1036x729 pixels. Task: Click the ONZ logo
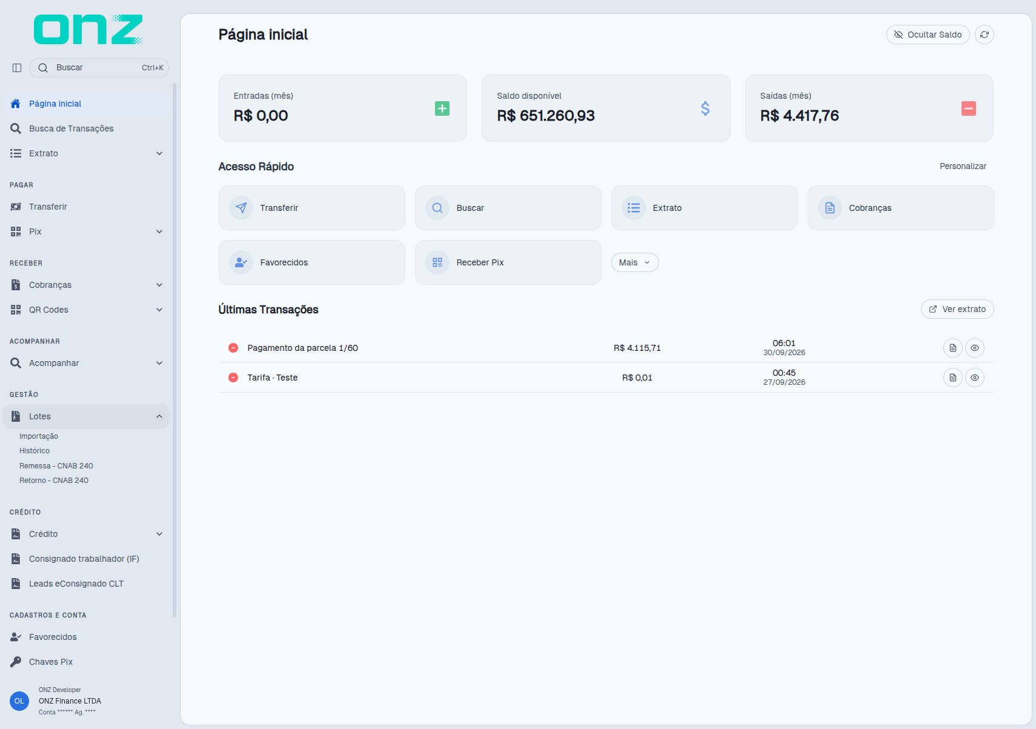pos(88,30)
